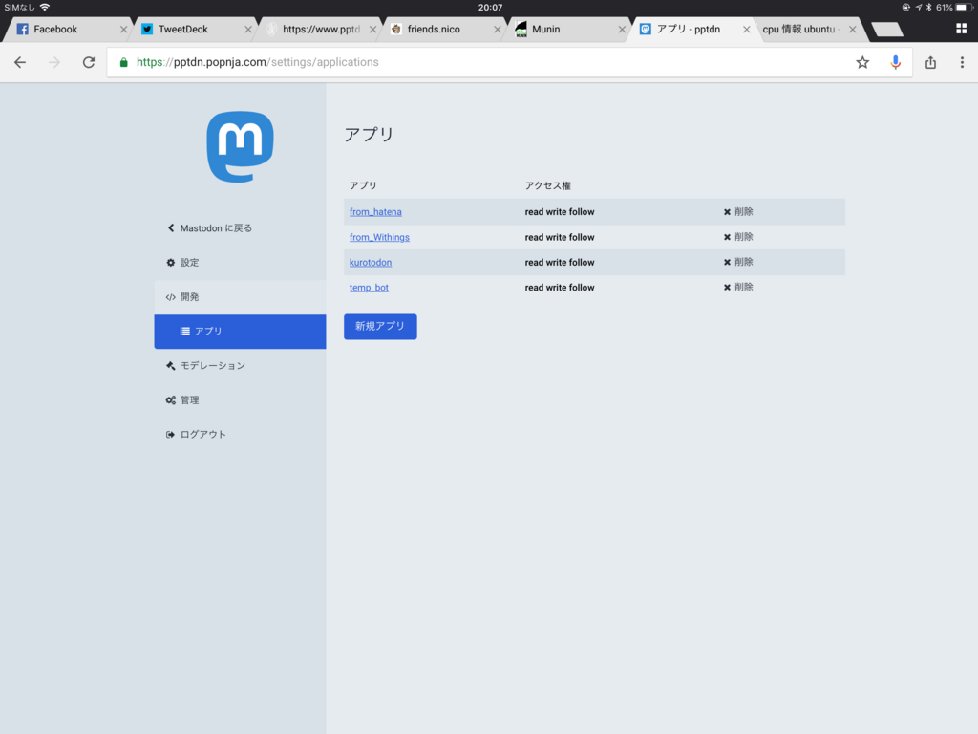
Task: Tap the battery indicator in status bar
Action: point(965,8)
